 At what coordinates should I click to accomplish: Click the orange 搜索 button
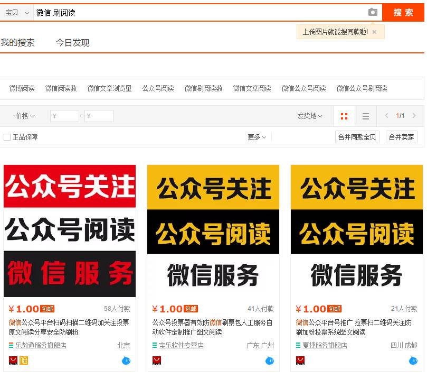403,13
